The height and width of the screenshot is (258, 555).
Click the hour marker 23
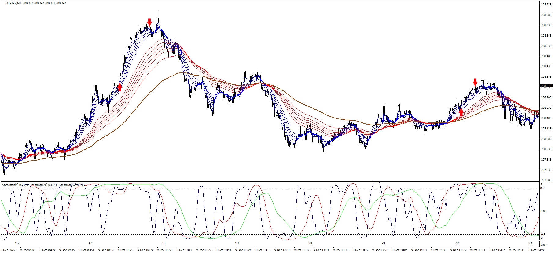pos(530,243)
